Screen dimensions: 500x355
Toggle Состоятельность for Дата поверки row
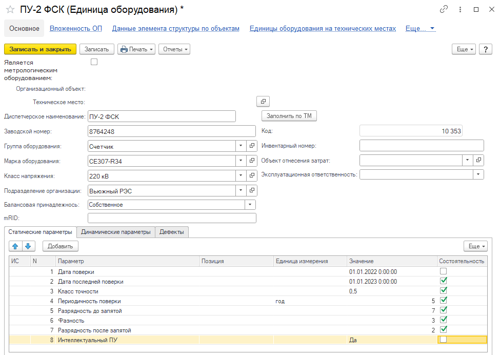coord(444,271)
